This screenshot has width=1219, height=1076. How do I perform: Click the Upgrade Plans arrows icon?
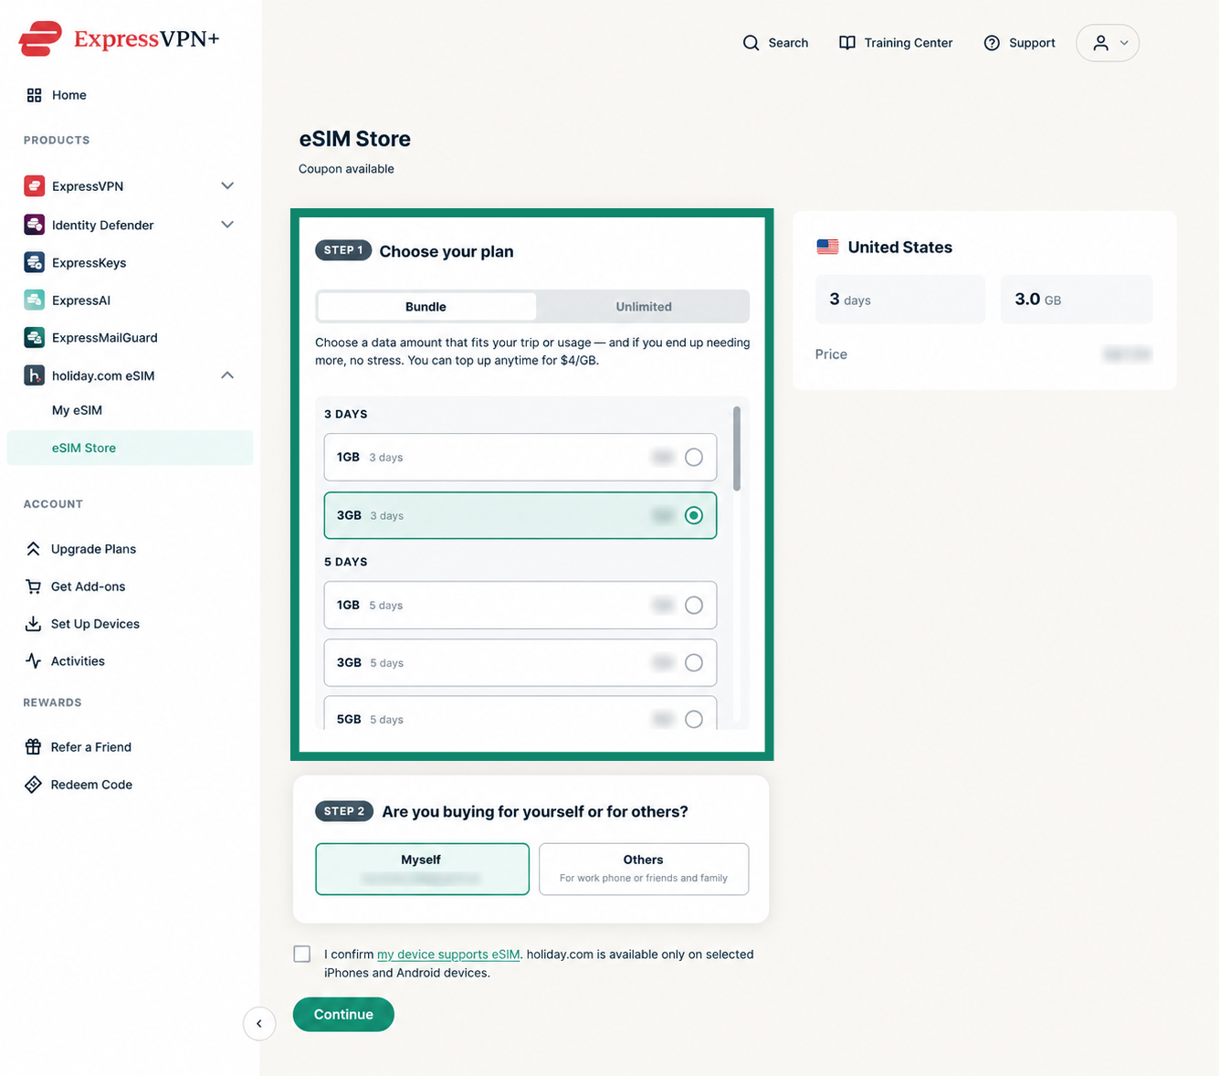33,549
